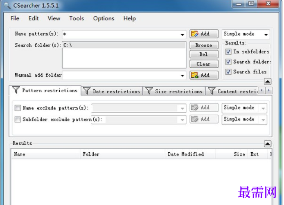Maximize the CSearcher window
Viewport: 284px width, 205px height.
point(251,4)
